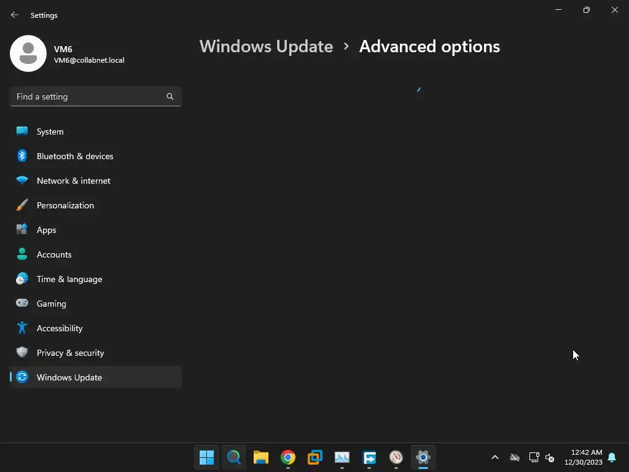629x472 pixels.
Task: Click the OneDrive cloud tray icon
Action: pos(515,457)
